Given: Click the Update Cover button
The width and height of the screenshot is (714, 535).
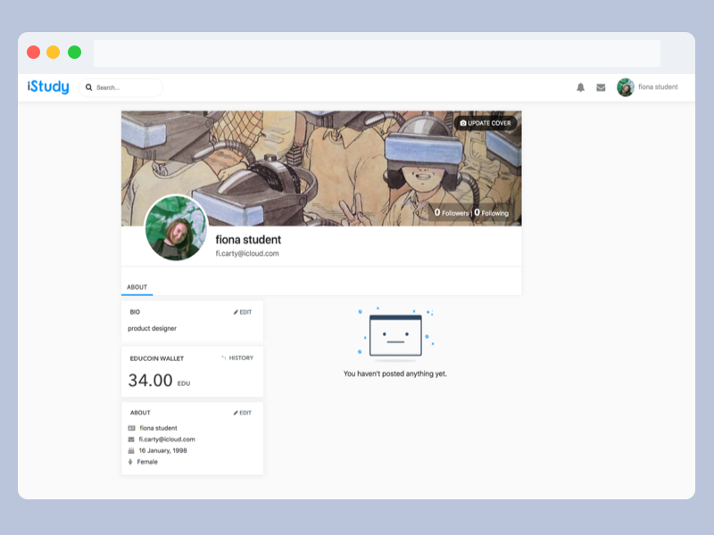Looking at the screenshot, I should click(x=486, y=123).
